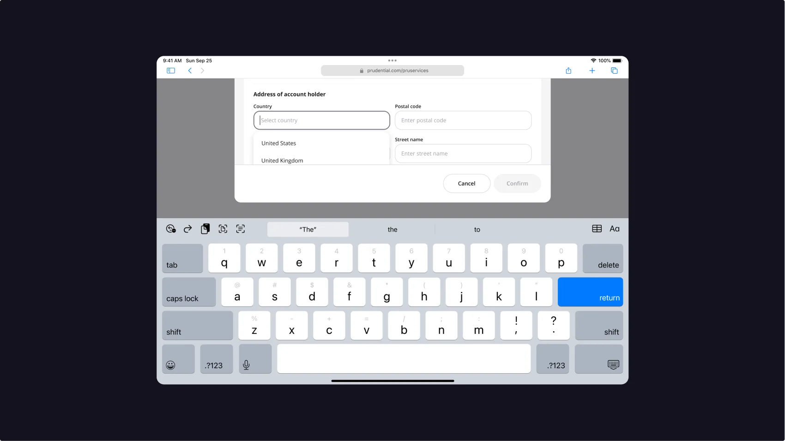Tap the u key

(449, 258)
